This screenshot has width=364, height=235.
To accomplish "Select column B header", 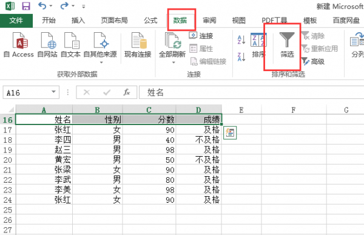I will pos(98,110).
